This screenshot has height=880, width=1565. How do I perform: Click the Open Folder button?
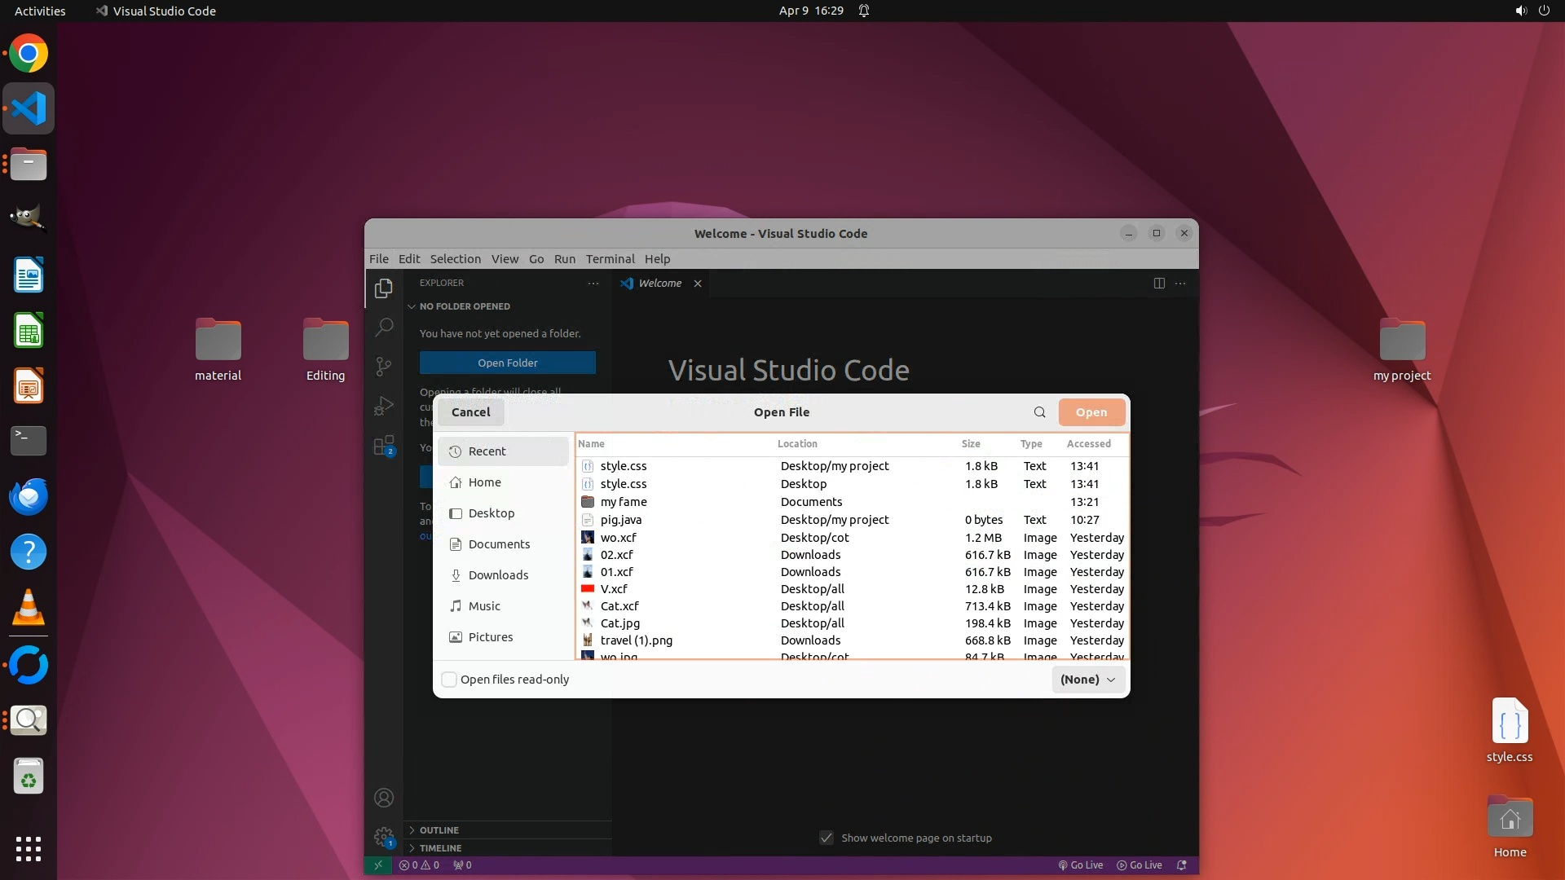click(x=507, y=363)
